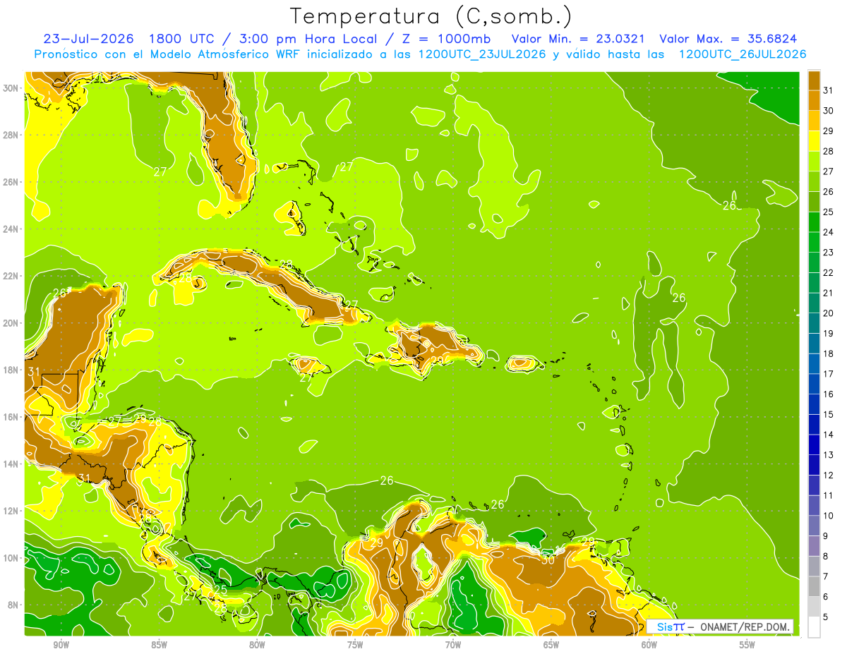This screenshot has height=654, width=847.
Task: Click the '18N' latitude axis label
Action: pos(11,370)
